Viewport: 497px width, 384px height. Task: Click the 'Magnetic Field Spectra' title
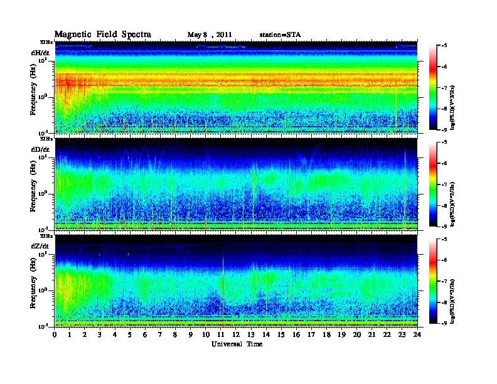click(x=103, y=35)
